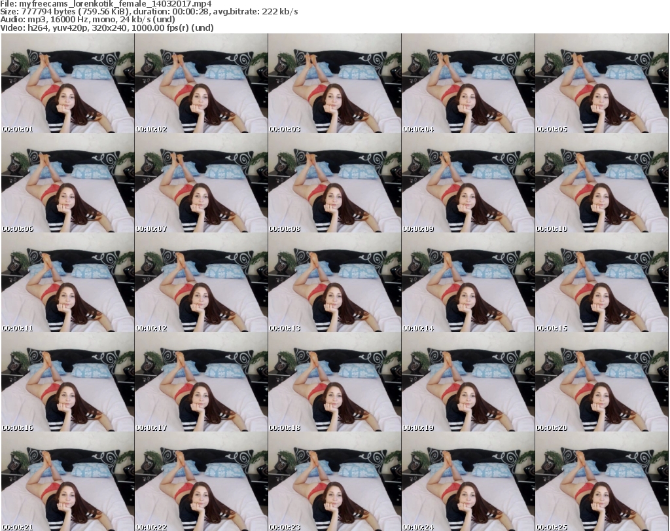Select the thumbnail frame stamped 00:00:04
The image size is (670, 531).
click(x=468, y=83)
